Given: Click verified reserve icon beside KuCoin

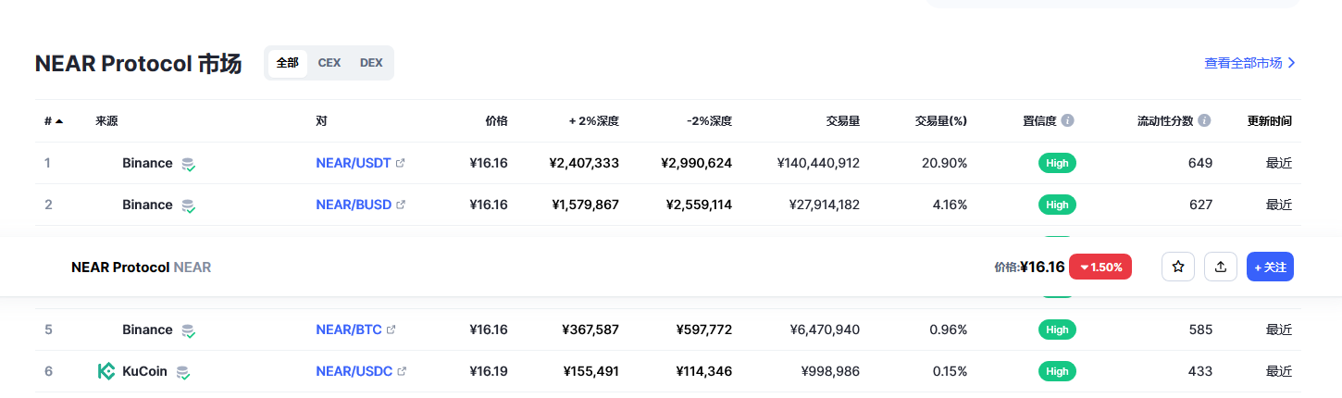Looking at the screenshot, I should point(184,372).
